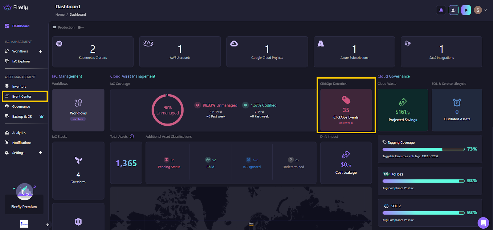Viewport: 493px width, 230px height.
Task: Collapse the sidebar with the arrow
Action: (47, 225)
